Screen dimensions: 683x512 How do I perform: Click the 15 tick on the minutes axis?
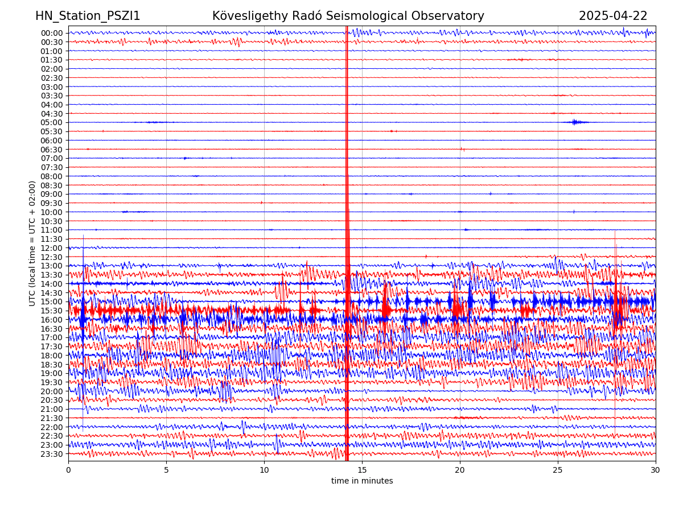click(362, 470)
